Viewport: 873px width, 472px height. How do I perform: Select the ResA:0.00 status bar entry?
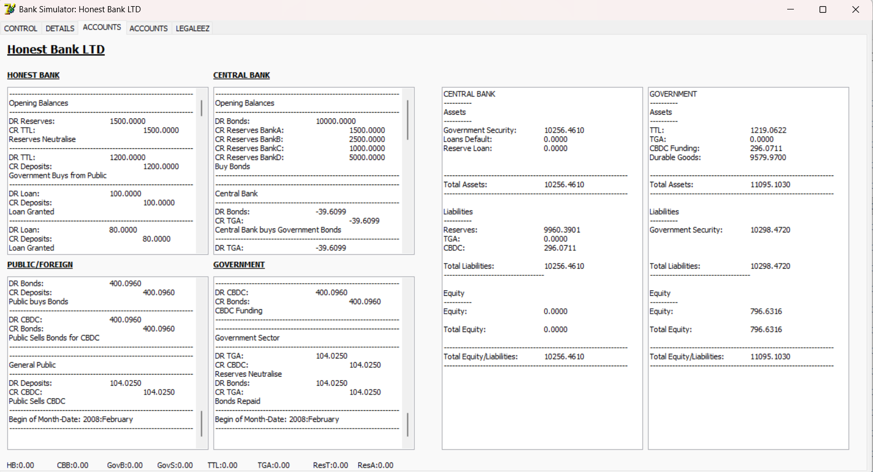coord(375,465)
